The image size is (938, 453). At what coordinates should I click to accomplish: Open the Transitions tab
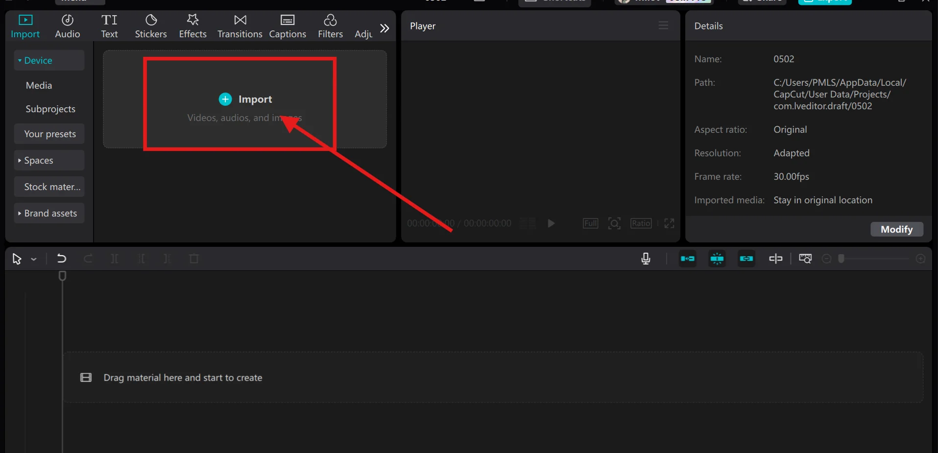click(240, 26)
